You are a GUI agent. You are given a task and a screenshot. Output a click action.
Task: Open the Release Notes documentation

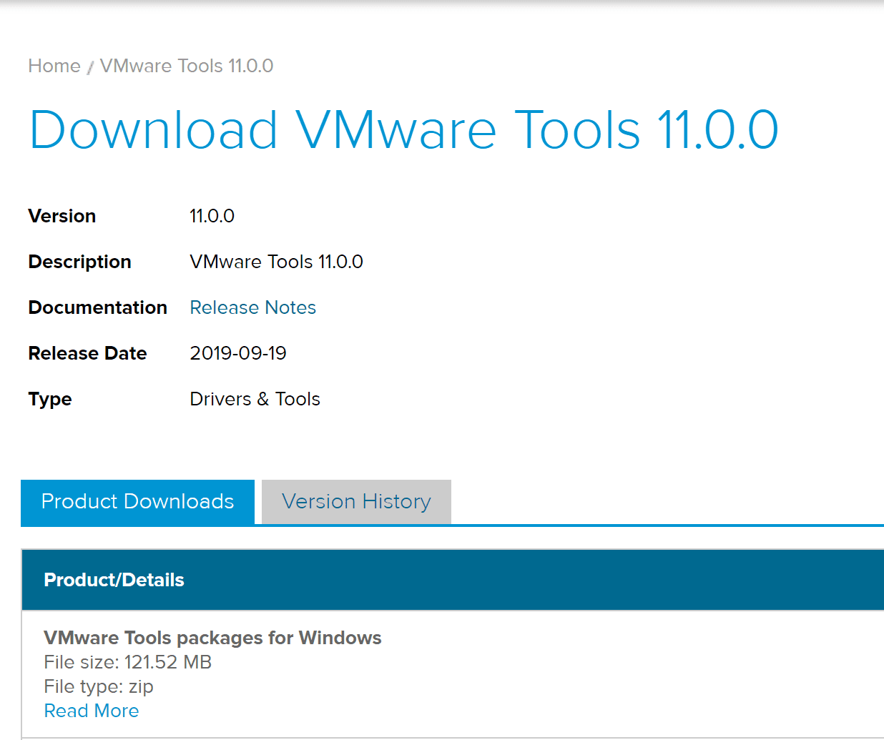pyautogui.click(x=252, y=307)
